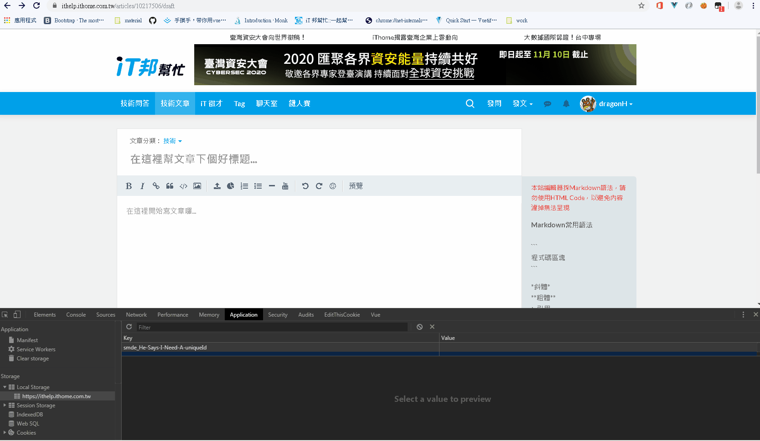Switch to the Elements tab in DevTools

45,314
